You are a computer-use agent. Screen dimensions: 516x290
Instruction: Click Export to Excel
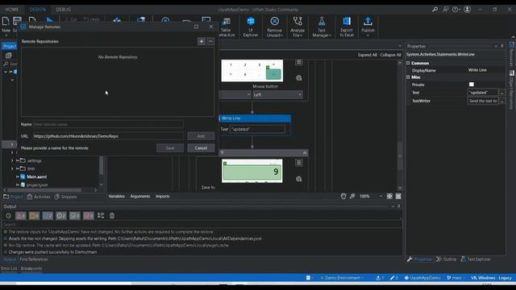click(347, 27)
